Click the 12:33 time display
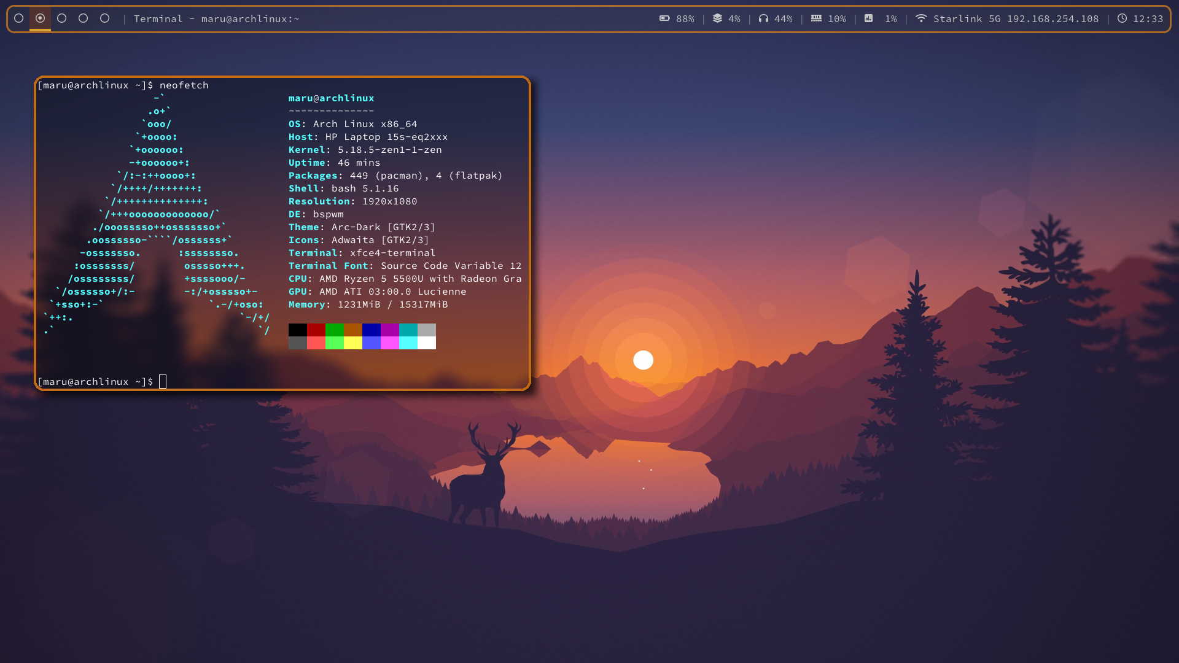This screenshot has height=663, width=1179. point(1149,18)
